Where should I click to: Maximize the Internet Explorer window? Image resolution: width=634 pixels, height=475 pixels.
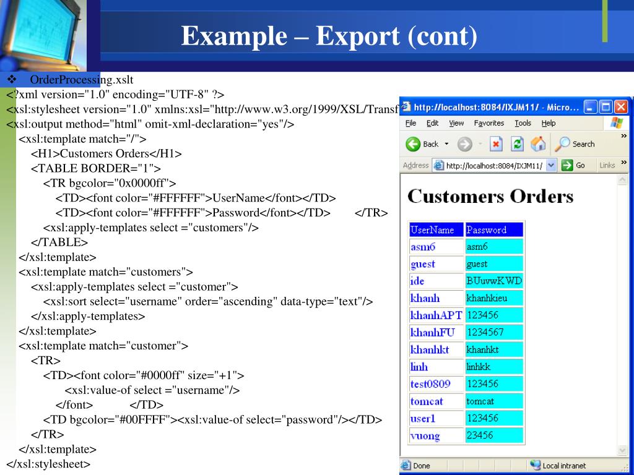(606, 107)
